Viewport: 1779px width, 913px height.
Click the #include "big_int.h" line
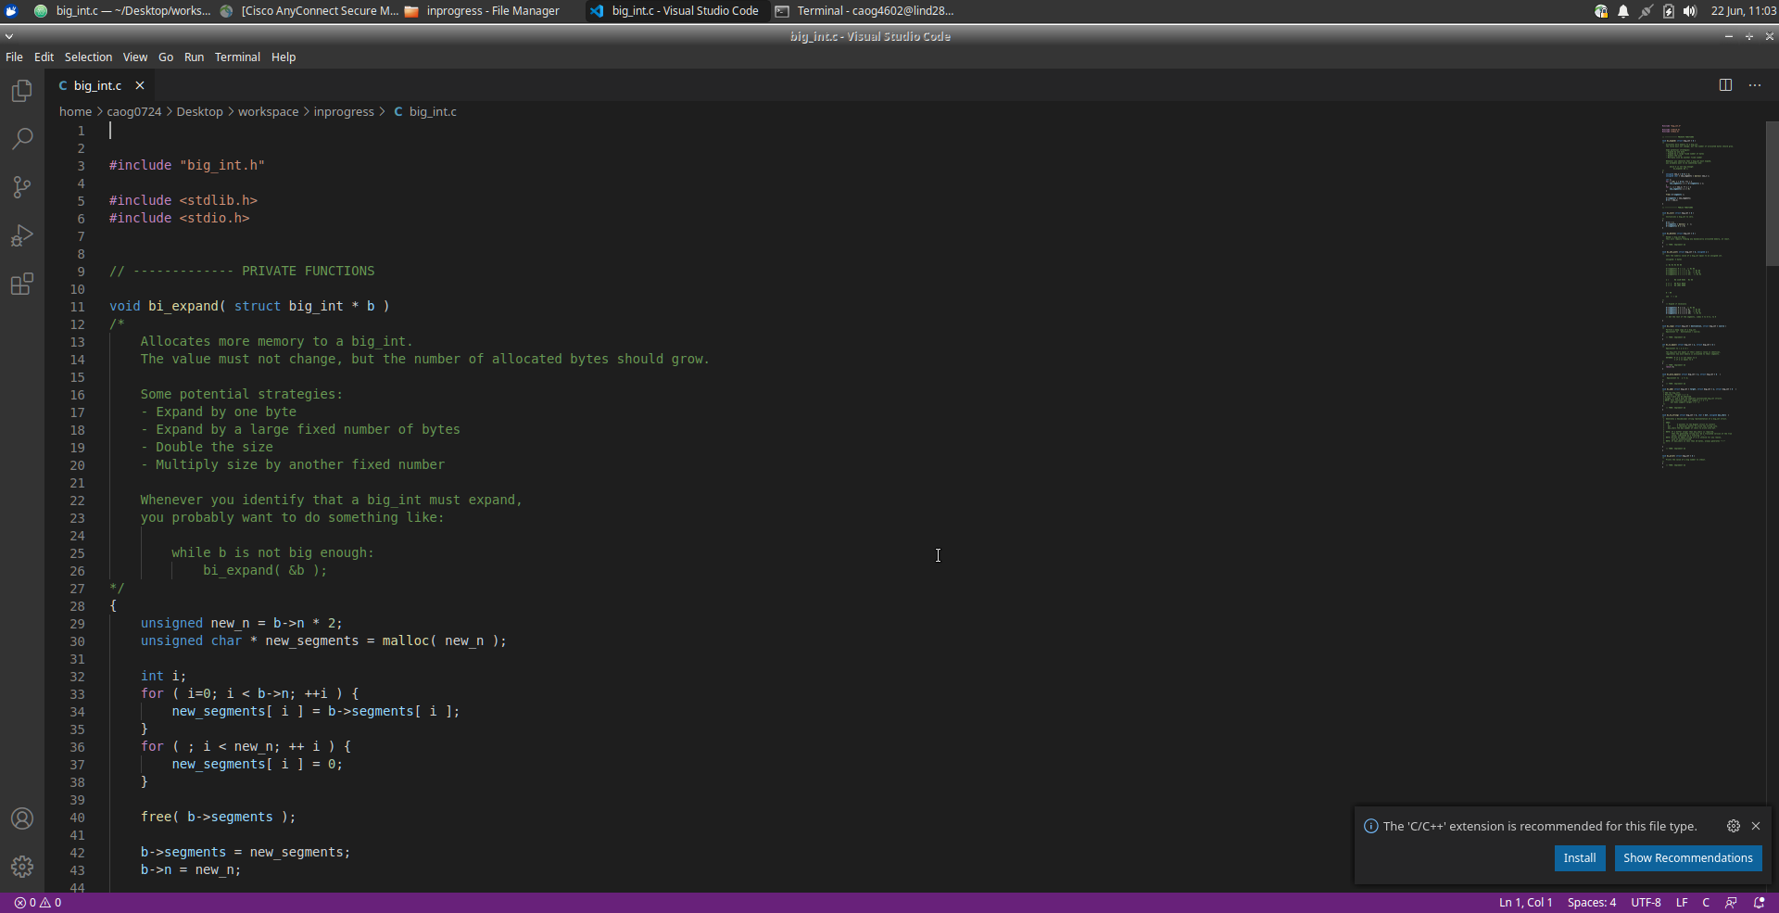click(x=187, y=166)
